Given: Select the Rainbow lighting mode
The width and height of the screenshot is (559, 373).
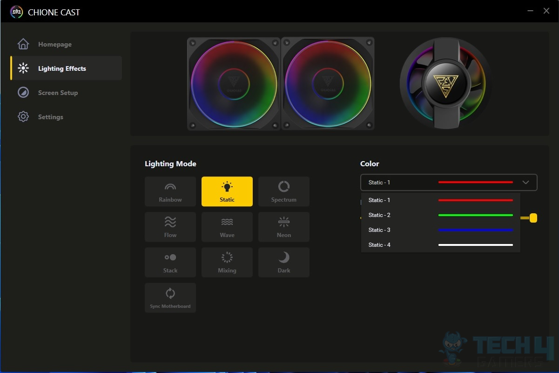Looking at the screenshot, I should (170, 191).
